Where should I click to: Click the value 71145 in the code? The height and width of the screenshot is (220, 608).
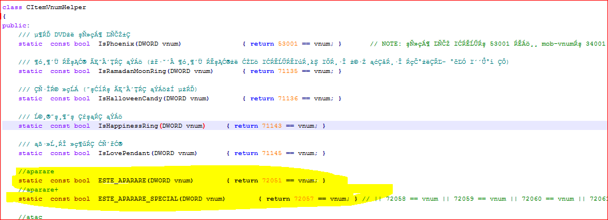[x=272, y=153]
